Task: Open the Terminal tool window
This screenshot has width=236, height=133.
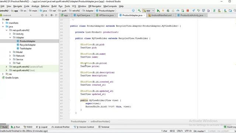Action: (104, 127)
